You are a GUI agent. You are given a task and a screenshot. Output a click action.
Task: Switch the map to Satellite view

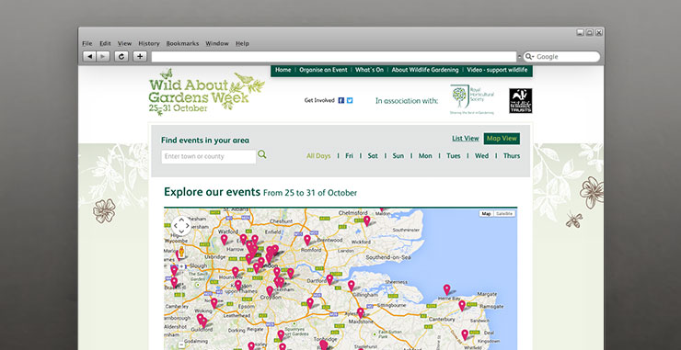(504, 214)
